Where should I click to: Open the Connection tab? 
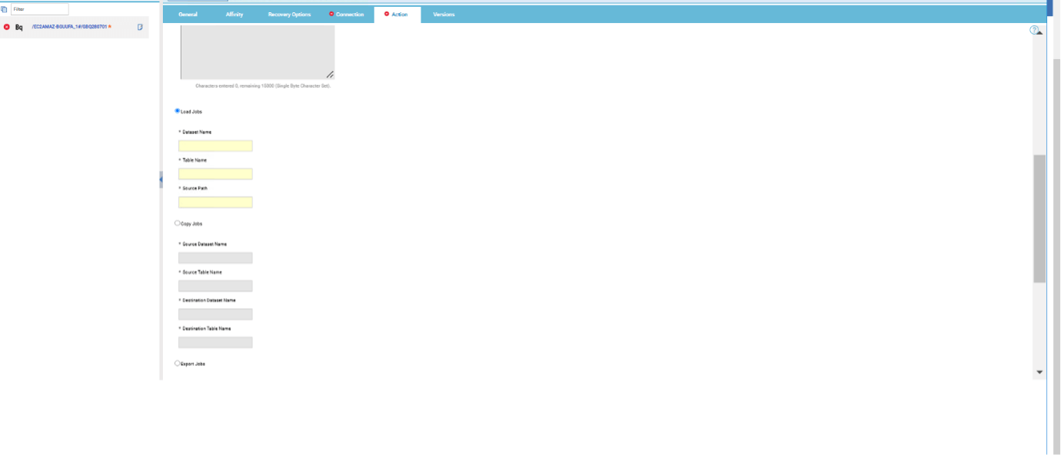[349, 15]
